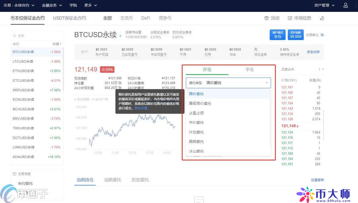358x203 pixels.
Task: Click 批量撤单 link
Action: pos(317,180)
